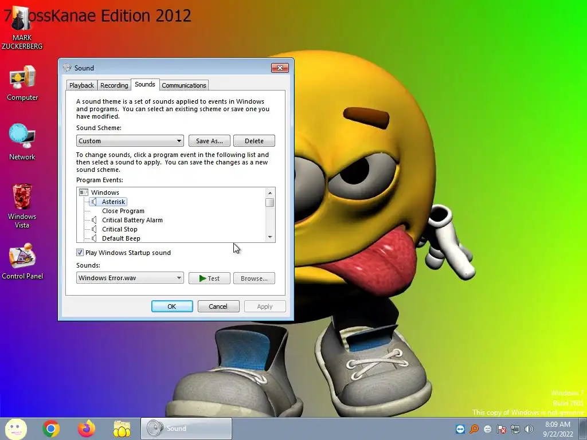This screenshot has width=587, height=440.
Task: Switch to the Sounds tab
Action: pos(145,85)
